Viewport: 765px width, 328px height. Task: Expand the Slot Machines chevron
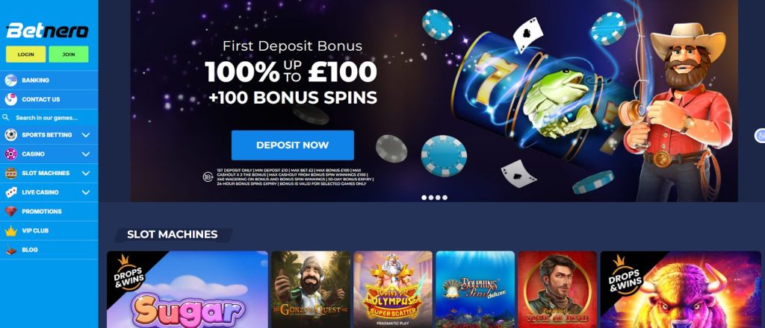click(x=86, y=173)
